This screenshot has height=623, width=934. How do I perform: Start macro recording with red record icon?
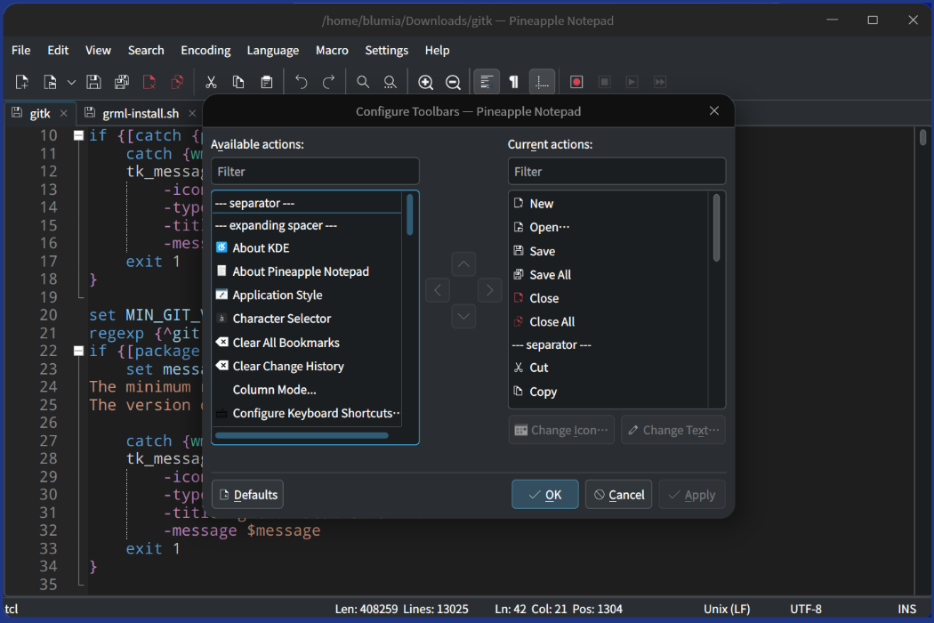click(x=576, y=82)
